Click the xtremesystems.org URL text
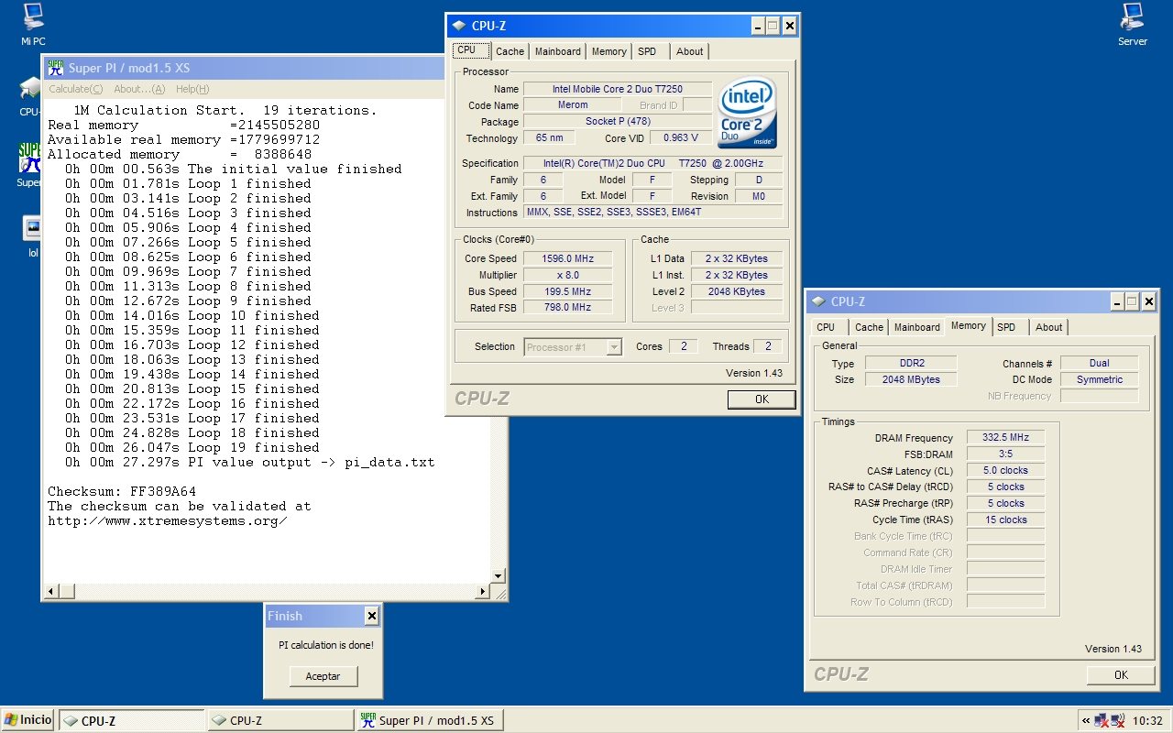The width and height of the screenshot is (1173, 733). pos(168,520)
